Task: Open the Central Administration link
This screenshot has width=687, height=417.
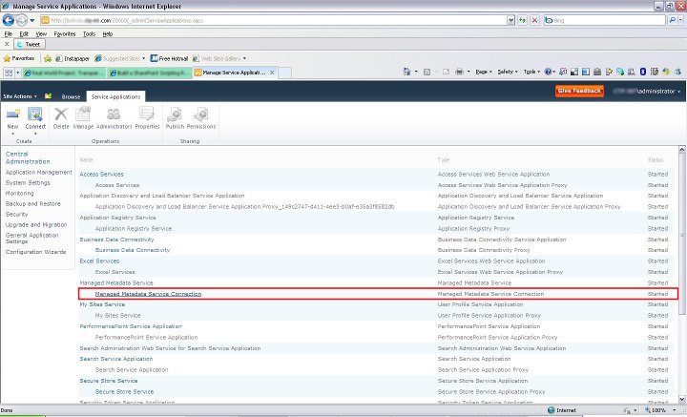Action: 28,157
